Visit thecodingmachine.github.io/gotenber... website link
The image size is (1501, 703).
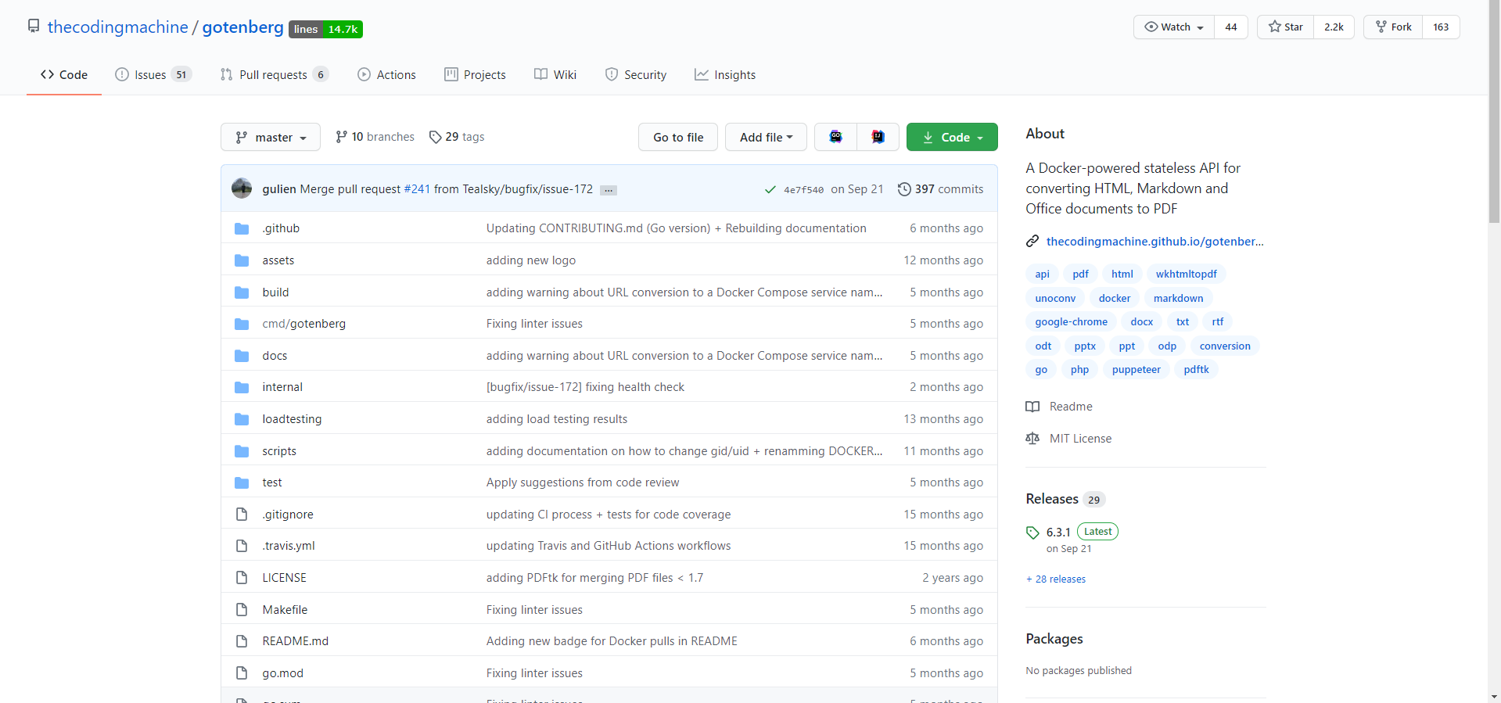pos(1155,242)
